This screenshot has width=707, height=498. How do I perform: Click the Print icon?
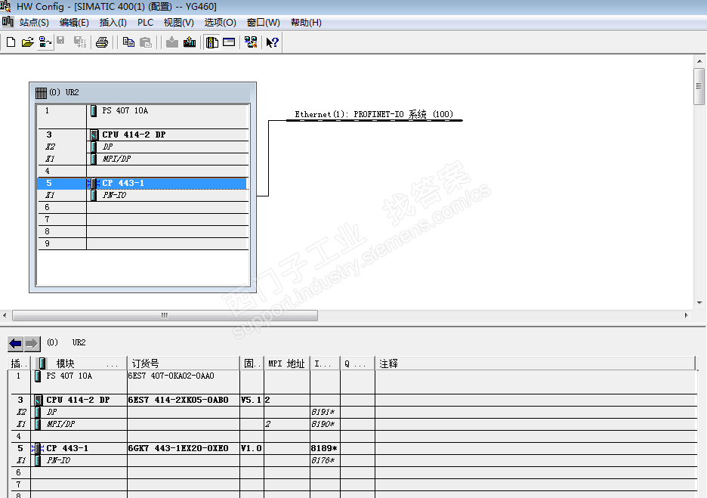point(102,42)
